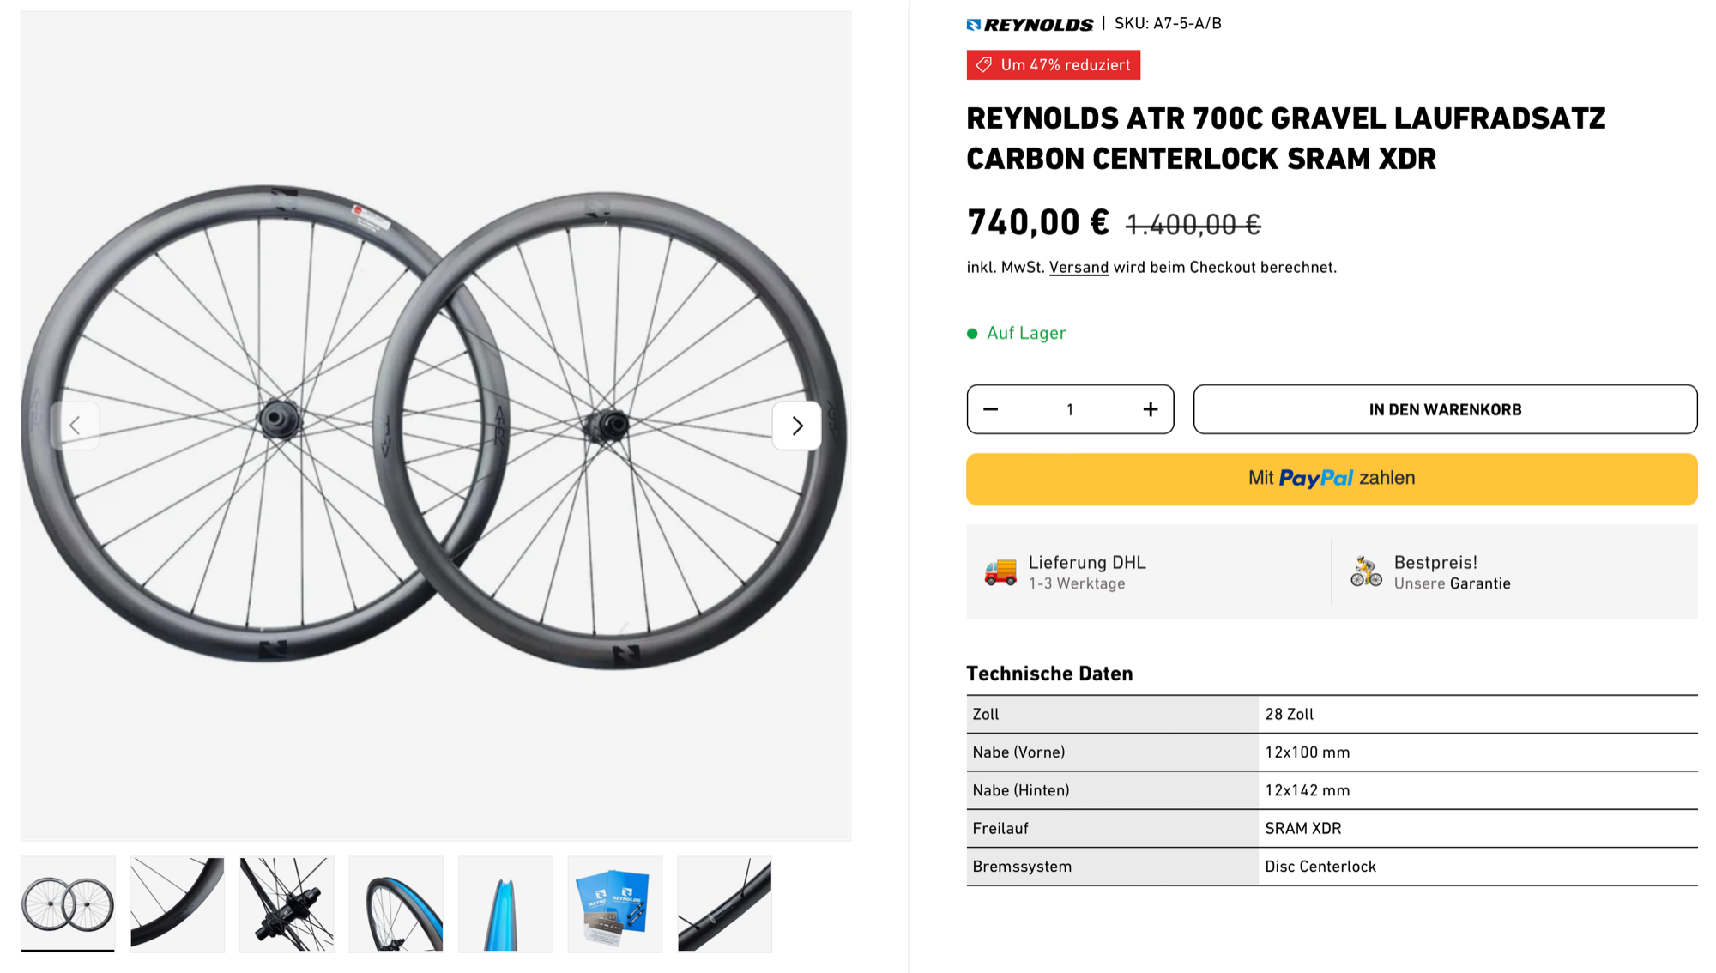The width and height of the screenshot is (1716, 973).
Task: Select the wheelset pair thumbnail
Action: [68, 903]
